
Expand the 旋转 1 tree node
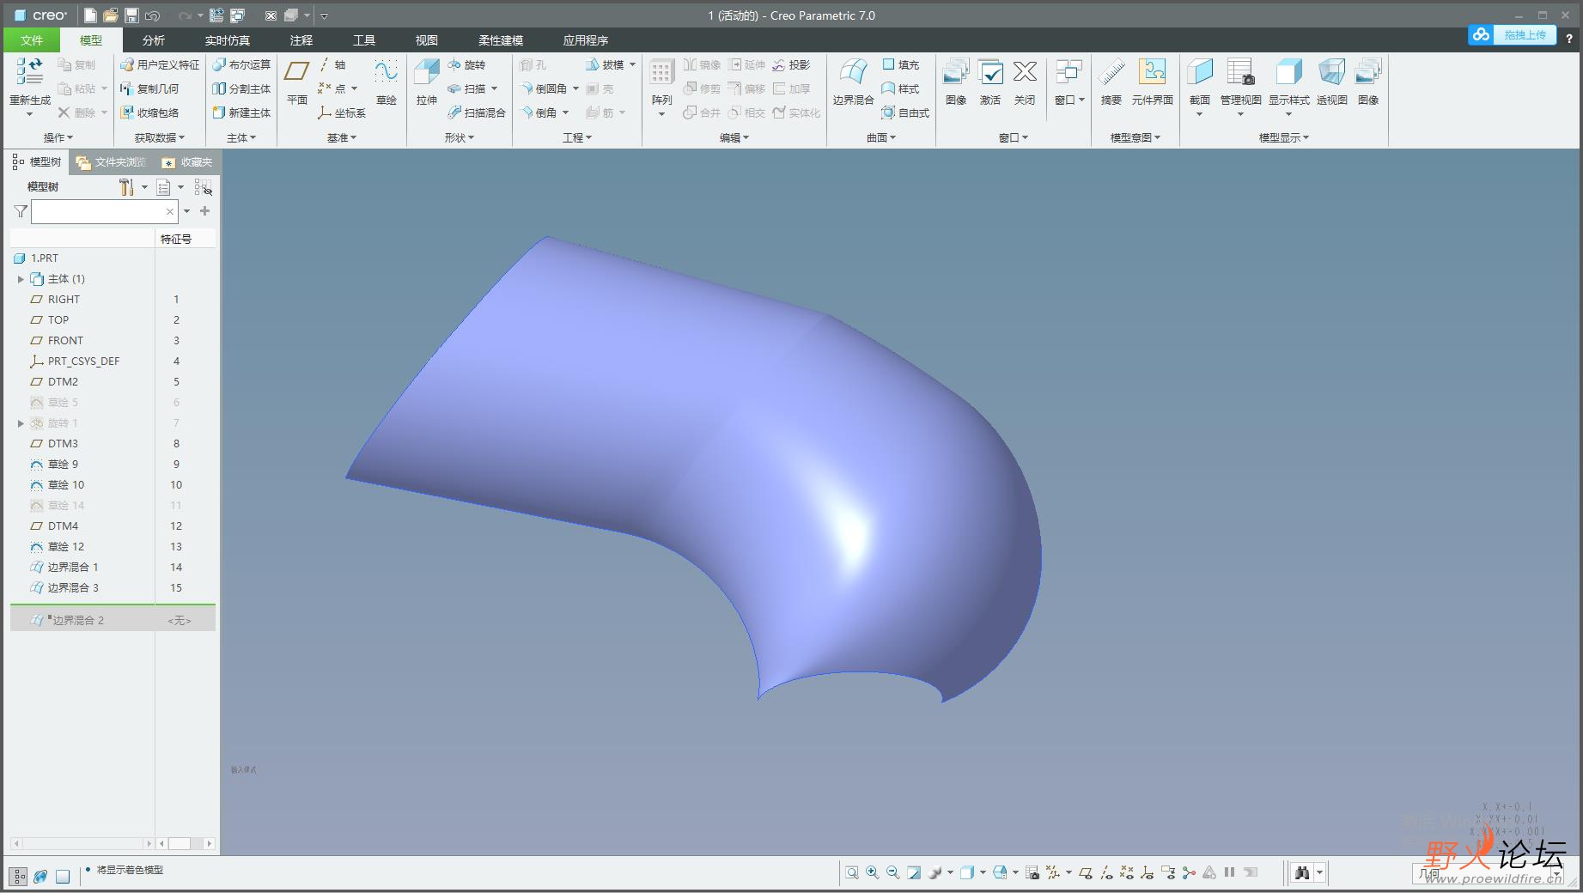[x=21, y=423]
